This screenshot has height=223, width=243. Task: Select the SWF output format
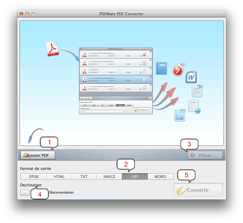pos(135,177)
